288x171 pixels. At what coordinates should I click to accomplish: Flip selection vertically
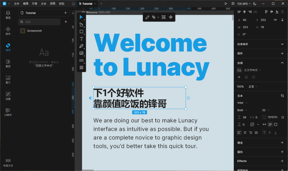282,20
